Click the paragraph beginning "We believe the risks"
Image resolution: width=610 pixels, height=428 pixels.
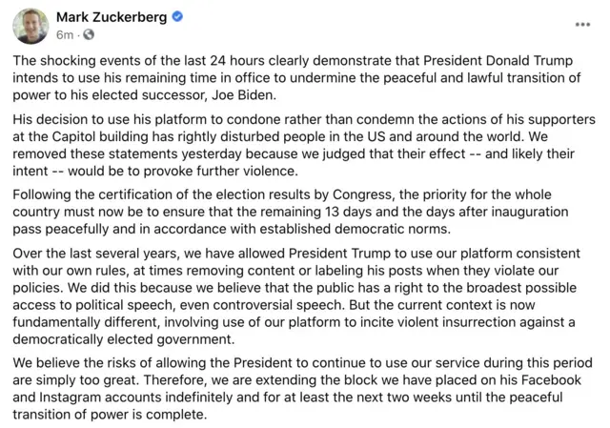point(304,388)
